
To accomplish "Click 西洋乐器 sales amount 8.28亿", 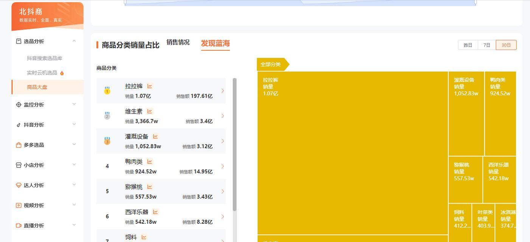I will click(205, 222).
